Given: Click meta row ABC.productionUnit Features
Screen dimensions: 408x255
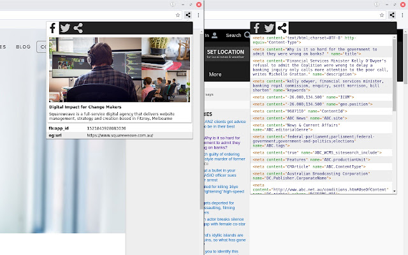Looking at the screenshot, I should pyautogui.click(x=321, y=159).
